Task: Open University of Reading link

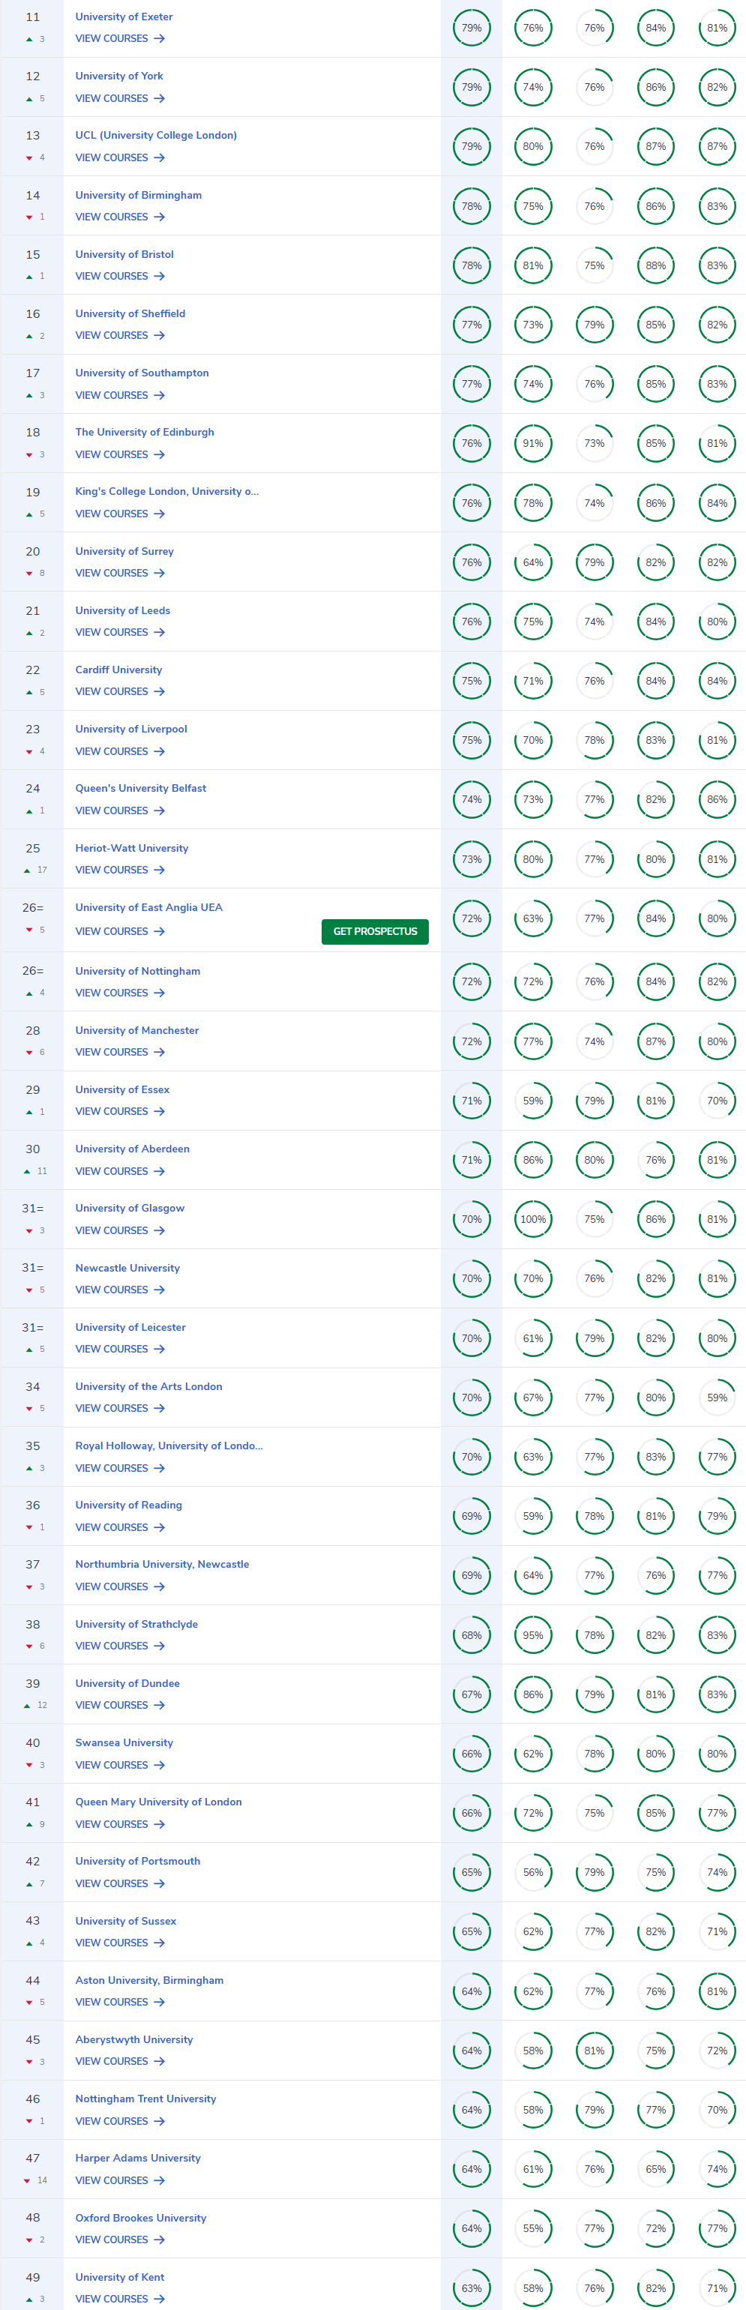Action: [x=128, y=1504]
